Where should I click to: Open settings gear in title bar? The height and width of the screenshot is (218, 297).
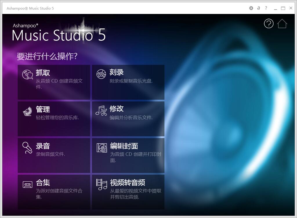(x=251, y=8)
